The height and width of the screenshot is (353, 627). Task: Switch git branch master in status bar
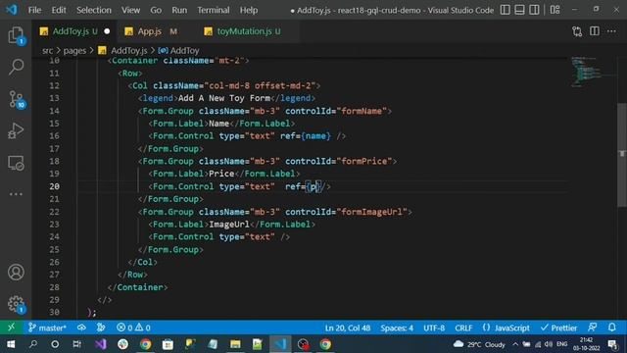pyautogui.click(x=47, y=328)
